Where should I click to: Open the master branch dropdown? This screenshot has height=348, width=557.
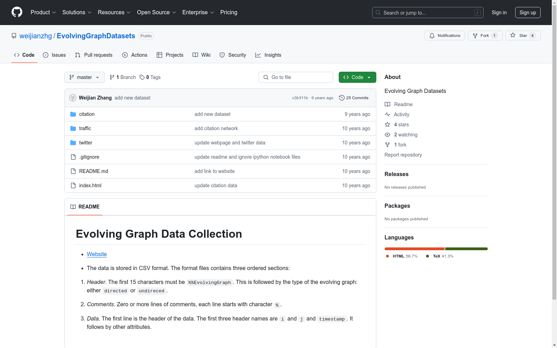point(85,77)
